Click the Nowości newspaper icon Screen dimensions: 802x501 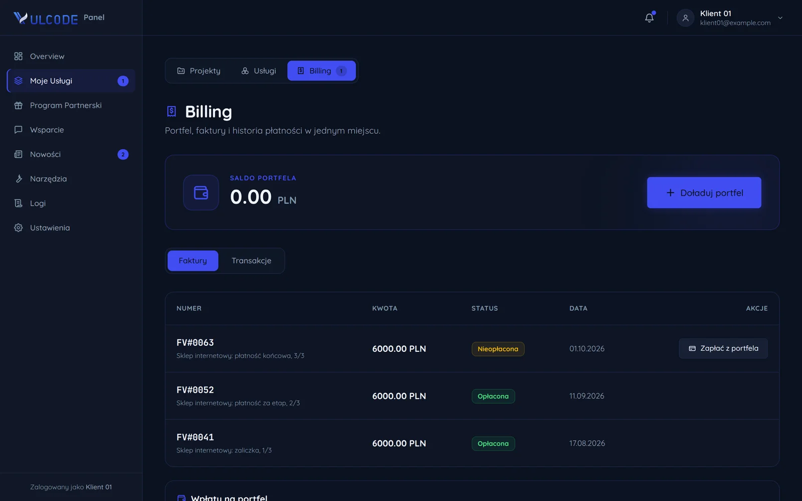coord(19,154)
